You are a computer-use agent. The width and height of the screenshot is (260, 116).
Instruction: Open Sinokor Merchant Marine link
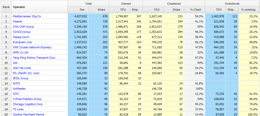point(28,114)
